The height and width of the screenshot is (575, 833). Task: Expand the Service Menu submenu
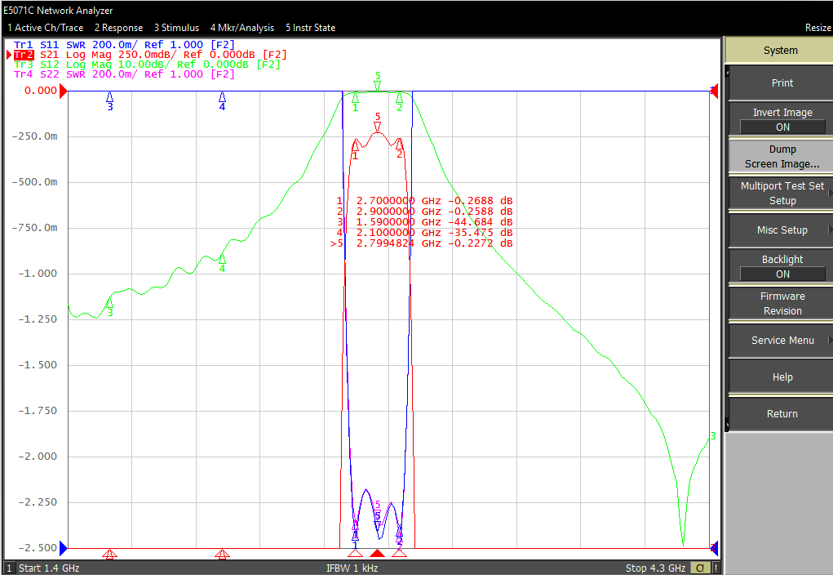pyautogui.click(x=782, y=340)
